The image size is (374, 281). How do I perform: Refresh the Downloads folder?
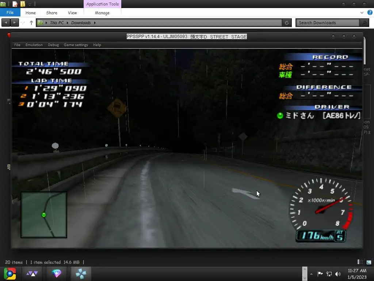click(287, 23)
